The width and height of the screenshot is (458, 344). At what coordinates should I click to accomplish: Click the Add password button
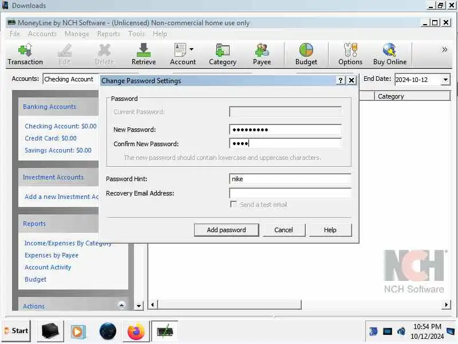(226, 230)
